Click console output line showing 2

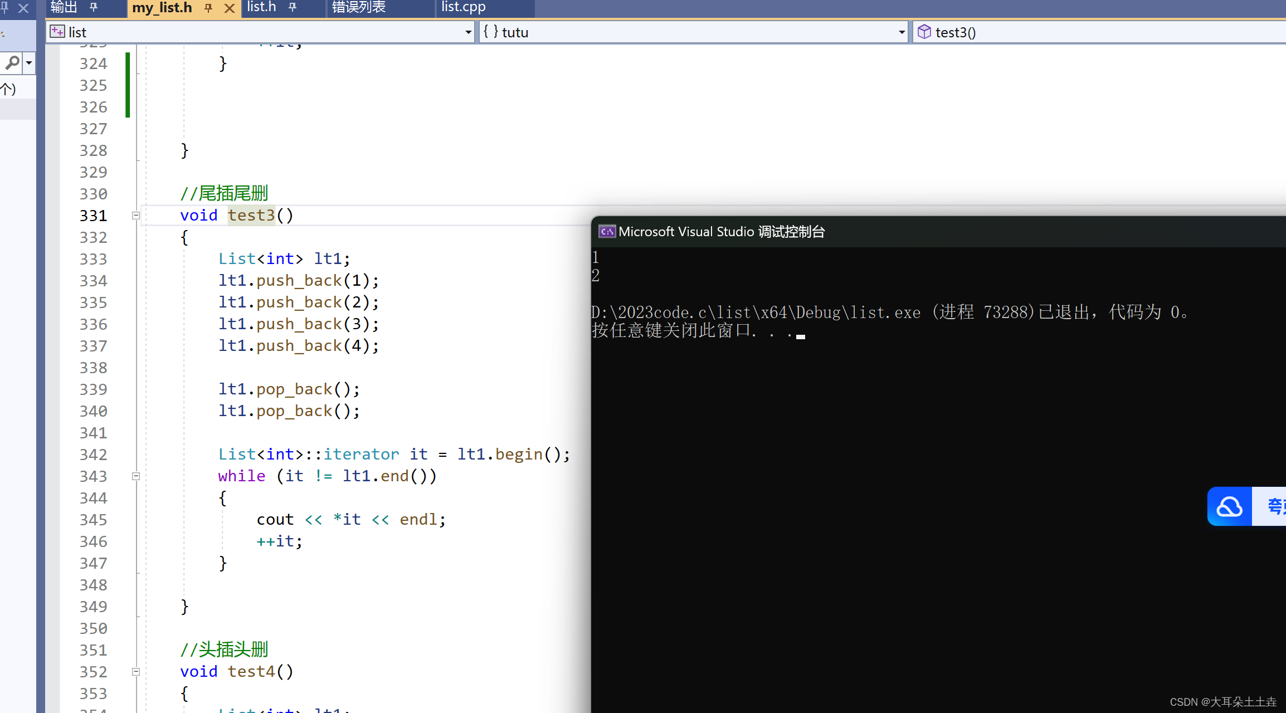click(x=596, y=276)
